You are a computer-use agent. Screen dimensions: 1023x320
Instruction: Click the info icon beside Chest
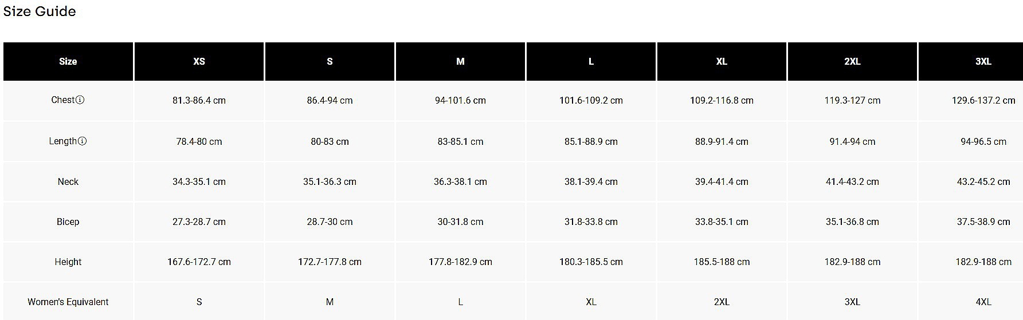click(80, 100)
